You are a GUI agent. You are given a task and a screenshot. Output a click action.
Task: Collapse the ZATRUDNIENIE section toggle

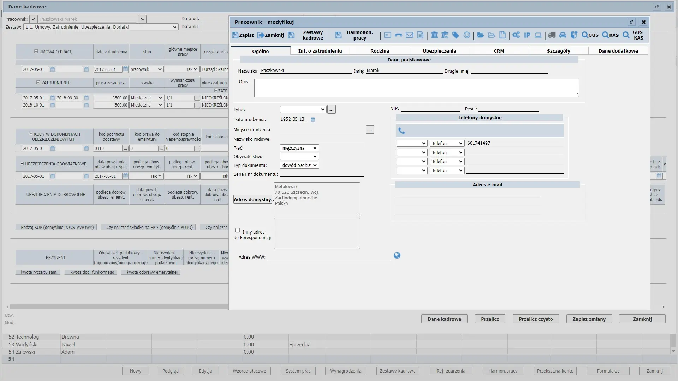coord(38,82)
